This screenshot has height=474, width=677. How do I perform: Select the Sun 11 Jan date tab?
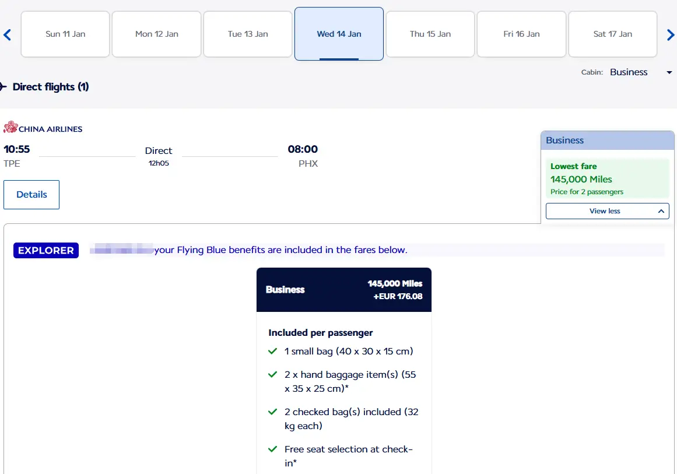pos(65,34)
